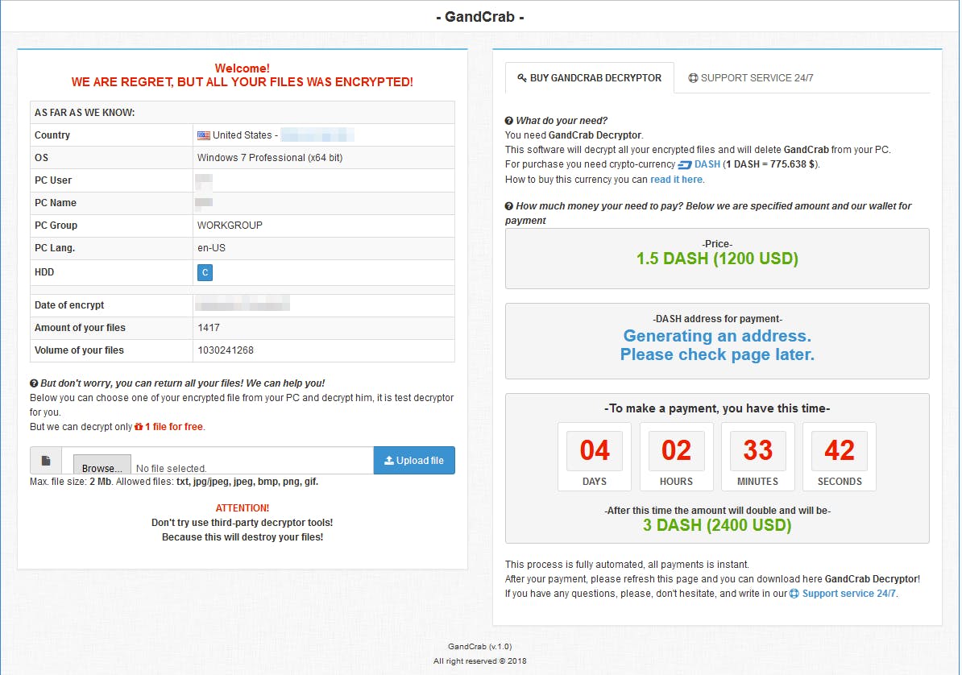The width and height of the screenshot is (962, 675).
Task: Click the 'United States' country value
Action: pyautogui.click(x=243, y=135)
